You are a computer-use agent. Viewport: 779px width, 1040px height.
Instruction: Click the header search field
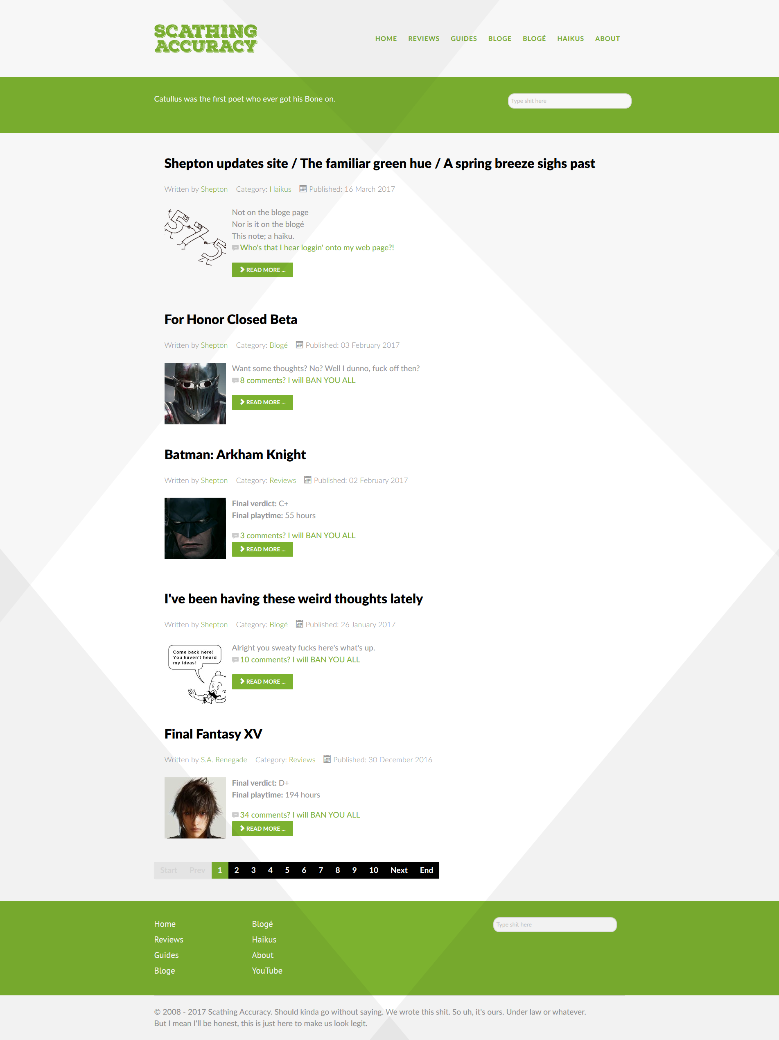click(x=569, y=101)
